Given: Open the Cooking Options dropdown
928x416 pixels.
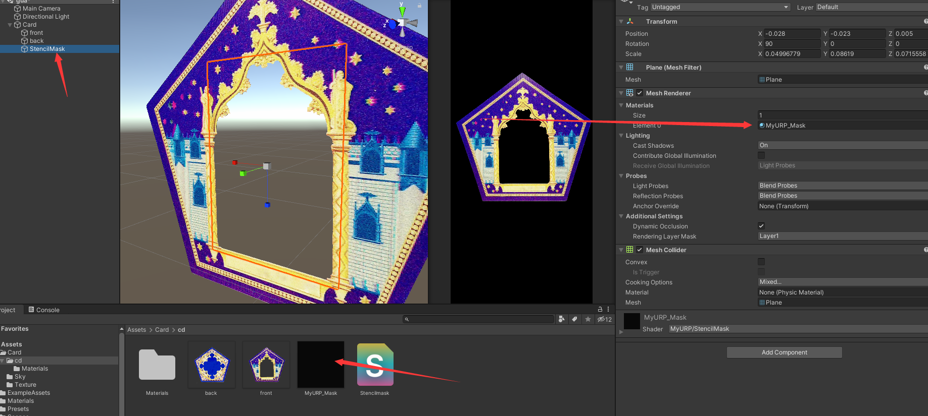Looking at the screenshot, I should pos(843,282).
